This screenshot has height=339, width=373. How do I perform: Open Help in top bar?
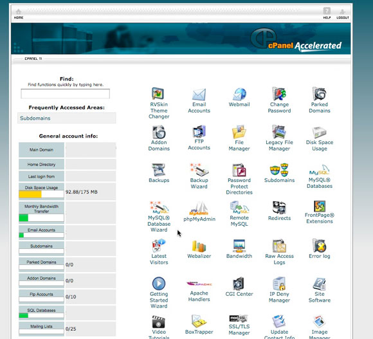coord(327,13)
